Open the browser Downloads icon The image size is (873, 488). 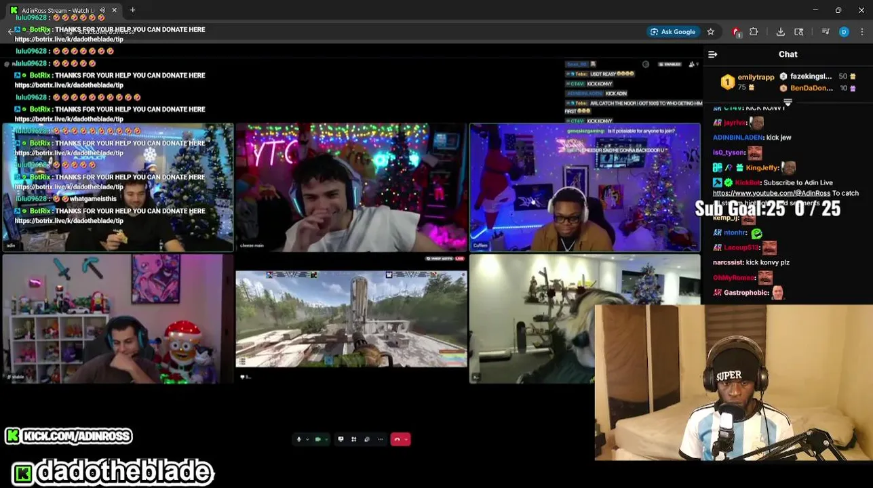click(x=781, y=32)
